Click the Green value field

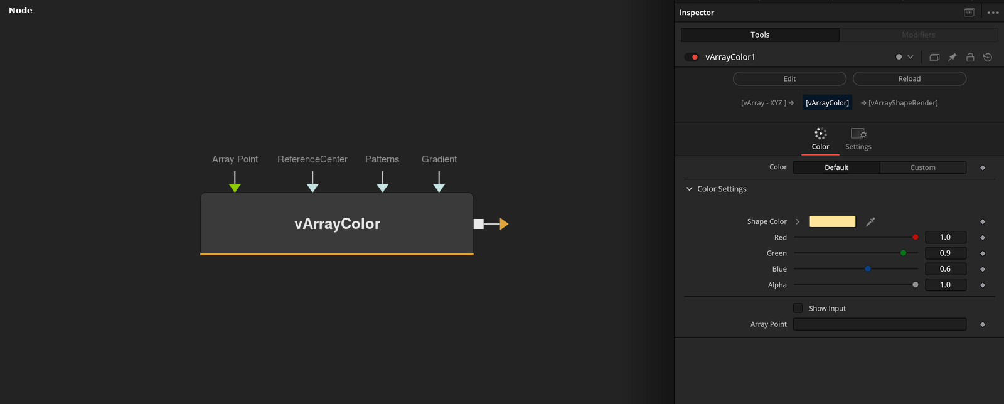tap(945, 253)
